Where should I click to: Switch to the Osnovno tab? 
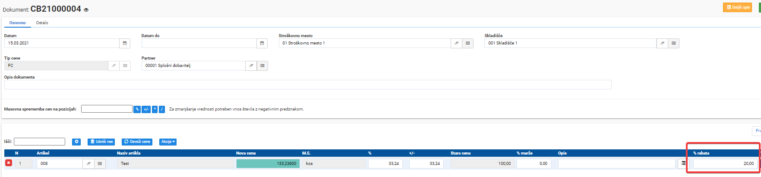point(18,23)
